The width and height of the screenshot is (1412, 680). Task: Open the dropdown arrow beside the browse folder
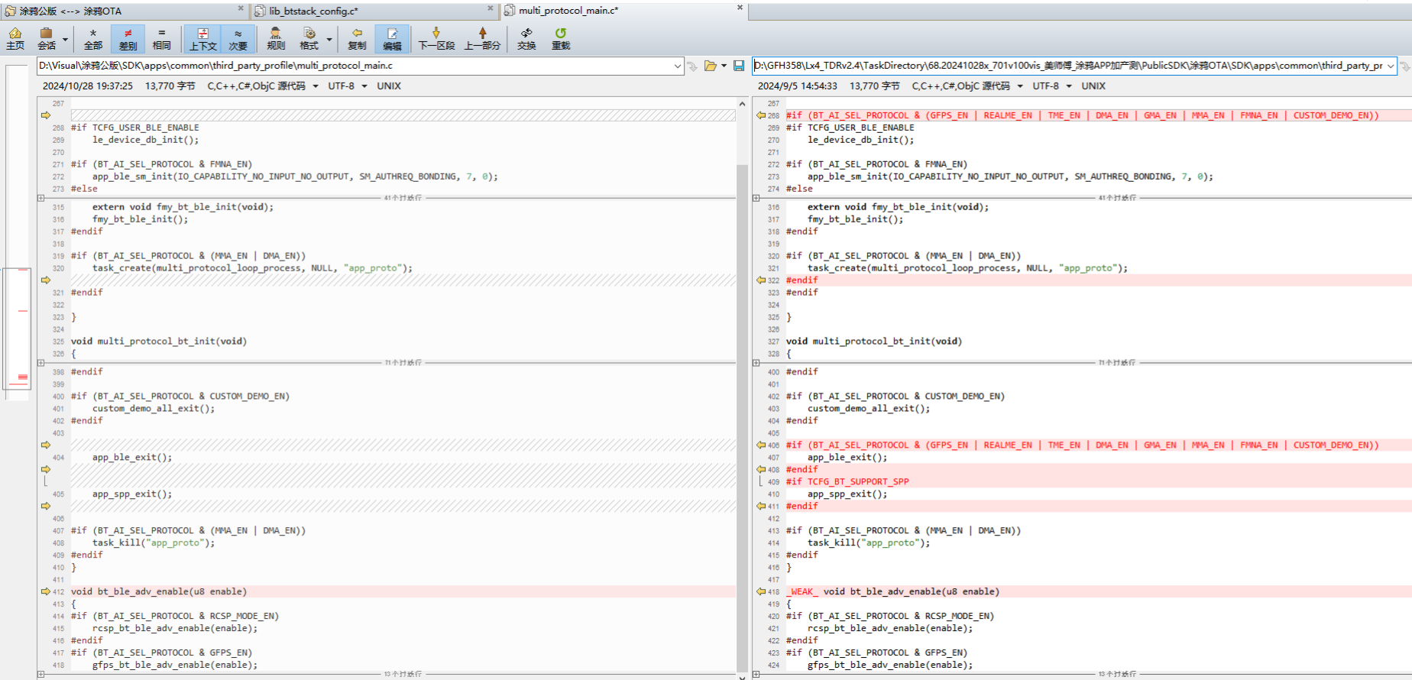coord(724,66)
